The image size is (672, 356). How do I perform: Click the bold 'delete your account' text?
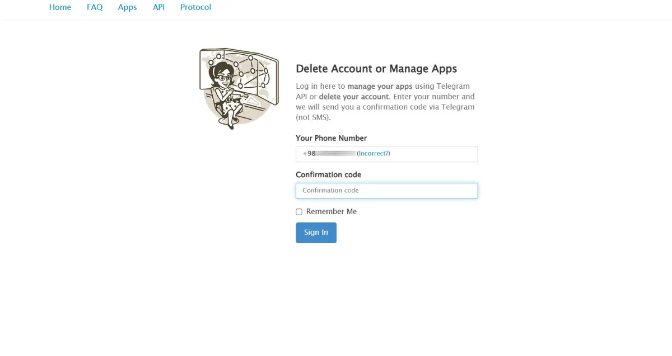pos(354,97)
